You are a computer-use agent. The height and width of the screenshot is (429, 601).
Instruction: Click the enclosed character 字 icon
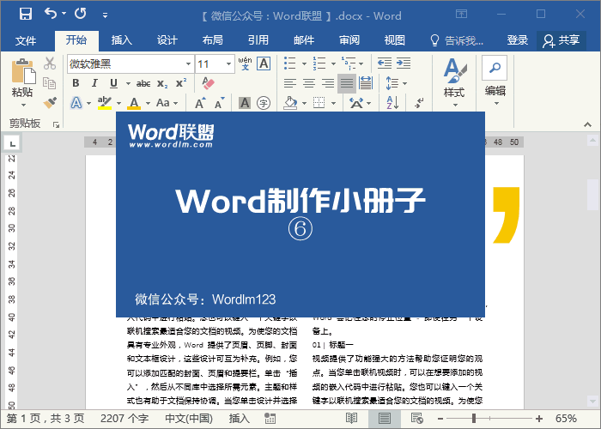tap(264, 103)
